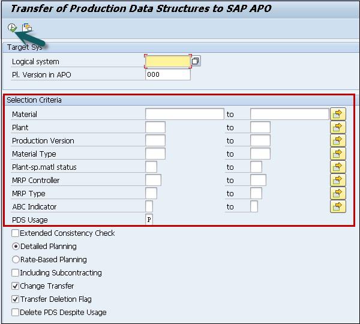Focus the Logical system input field
Screen dimensions: 360x324
pos(168,61)
